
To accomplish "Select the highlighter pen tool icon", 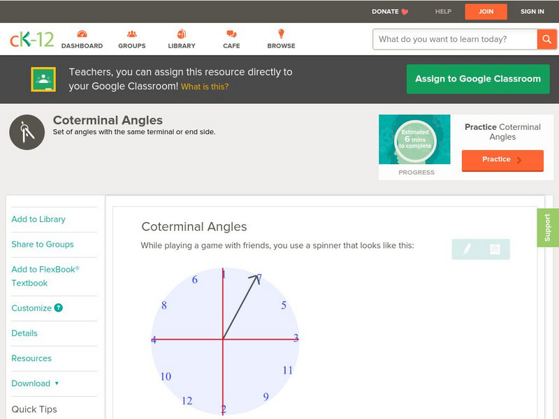I will pos(467,249).
